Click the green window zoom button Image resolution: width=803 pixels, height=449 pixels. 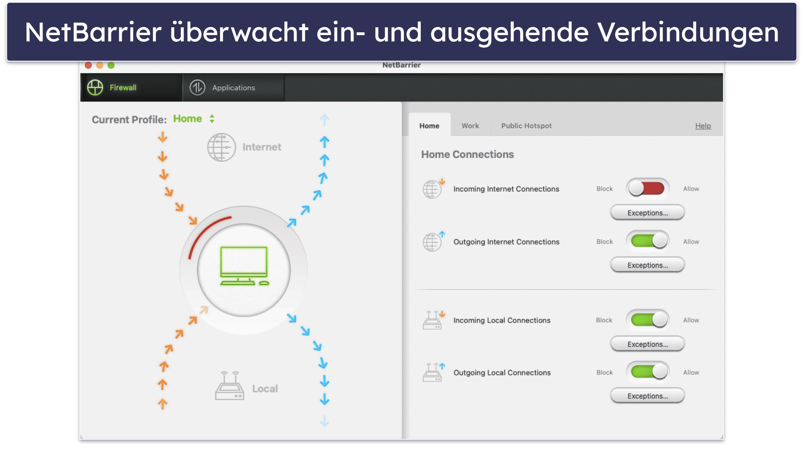pyautogui.click(x=111, y=65)
